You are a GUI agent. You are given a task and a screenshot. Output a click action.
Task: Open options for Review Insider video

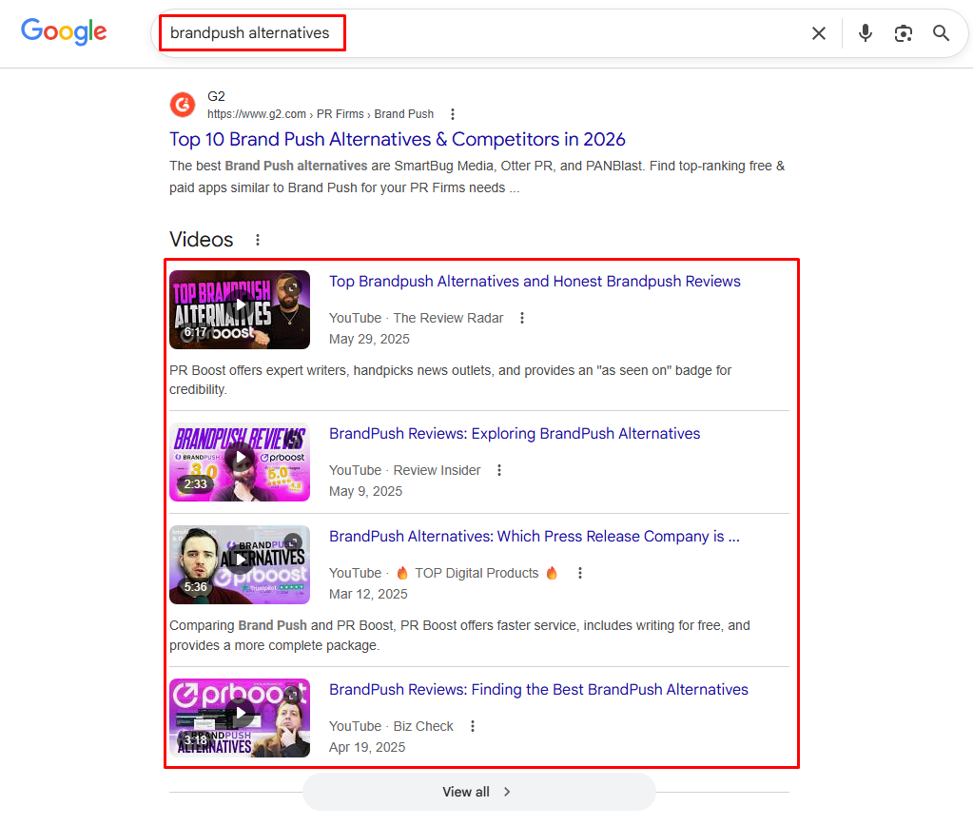[x=499, y=470]
